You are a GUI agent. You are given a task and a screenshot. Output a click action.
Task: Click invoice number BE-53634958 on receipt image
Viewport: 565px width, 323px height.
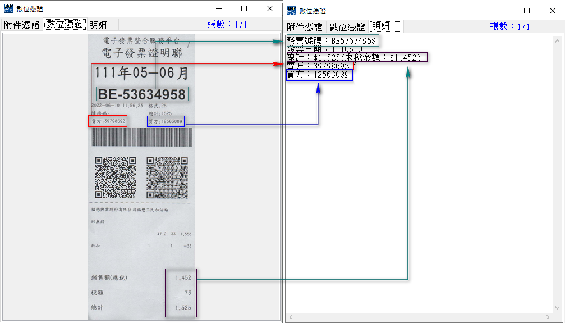pos(141,94)
